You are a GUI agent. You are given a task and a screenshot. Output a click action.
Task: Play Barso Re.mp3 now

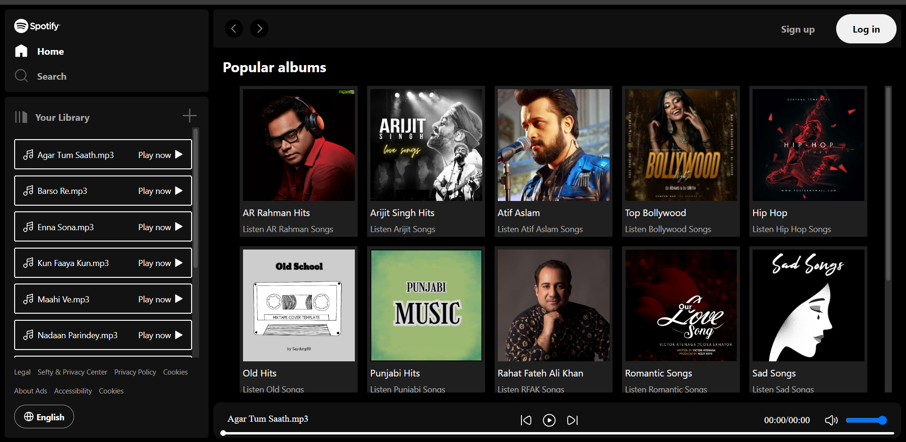[x=160, y=191]
